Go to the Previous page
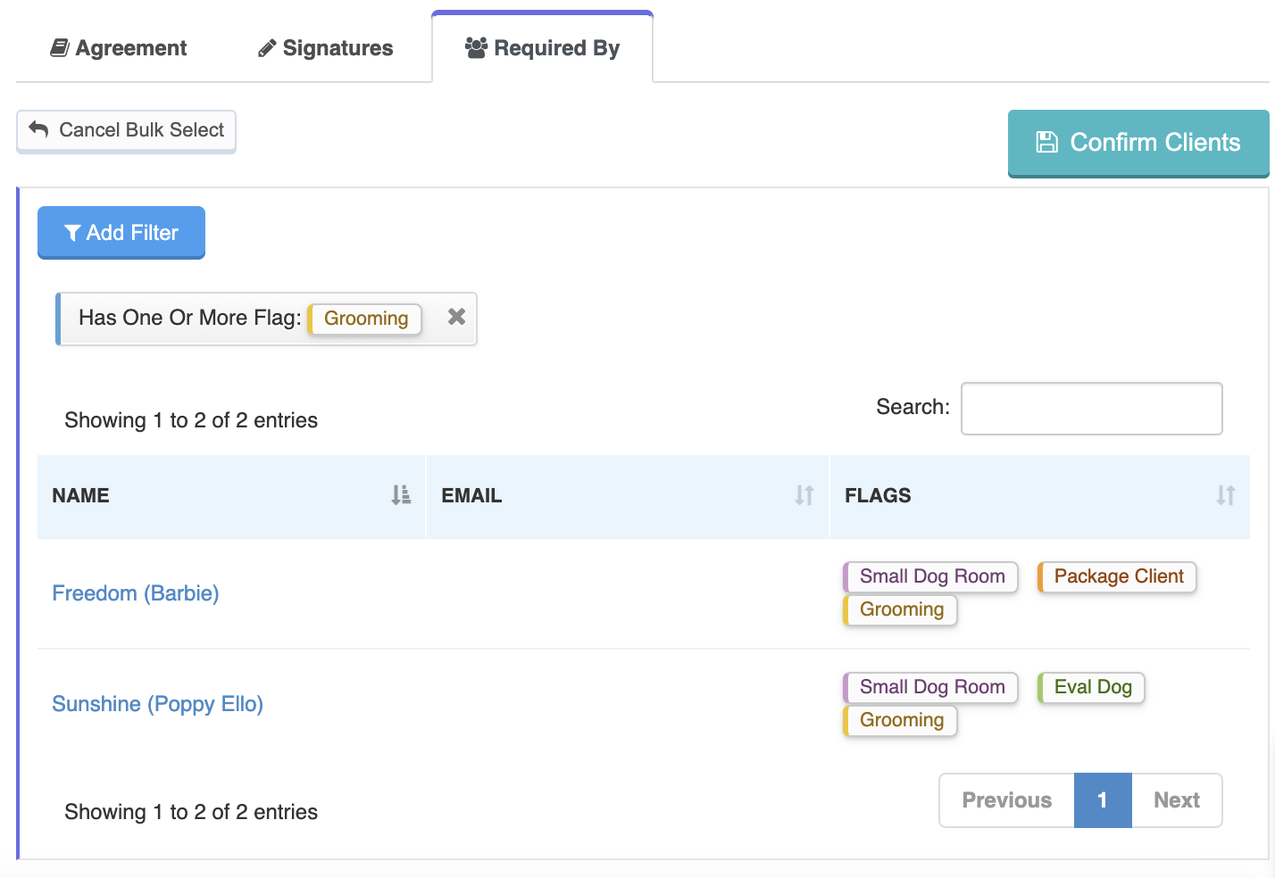The image size is (1275, 878). pyautogui.click(x=1006, y=800)
